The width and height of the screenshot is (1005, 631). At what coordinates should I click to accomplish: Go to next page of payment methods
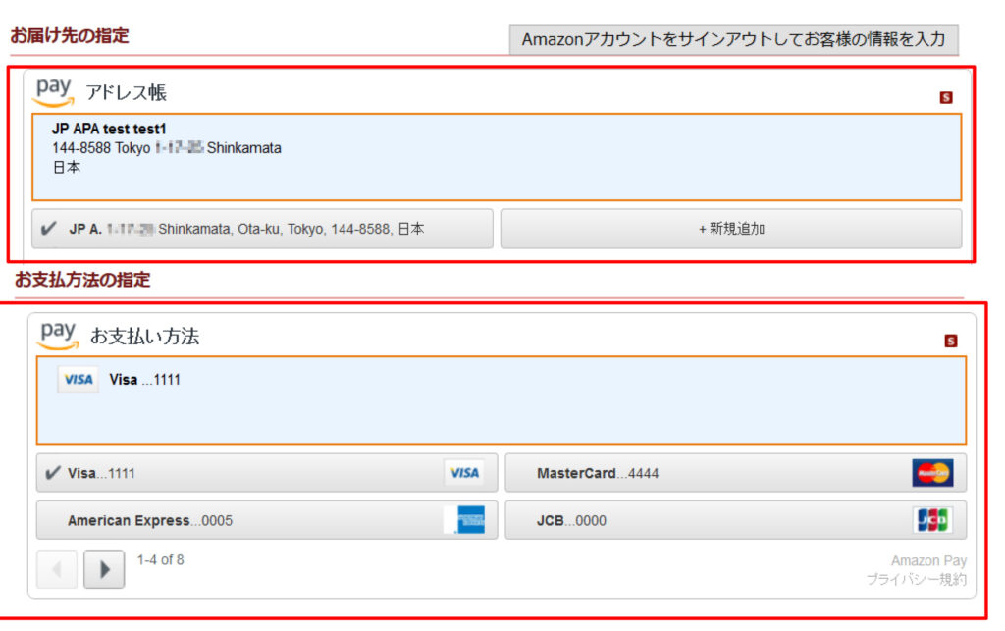(x=104, y=569)
